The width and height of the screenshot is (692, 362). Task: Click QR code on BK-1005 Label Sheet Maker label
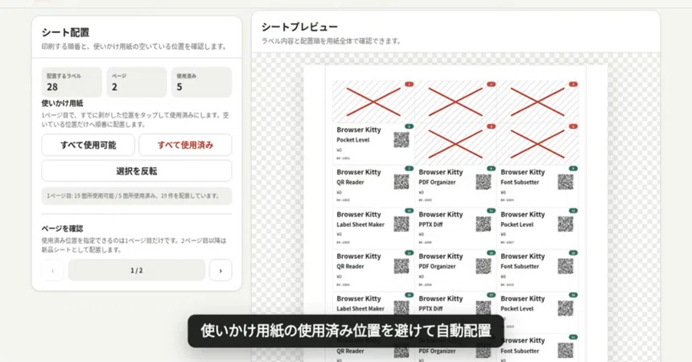tap(402, 224)
